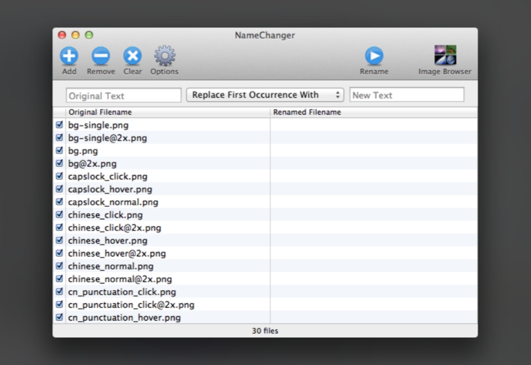Minimize the NameChanger window
This screenshot has height=365, width=531.
[x=75, y=35]
